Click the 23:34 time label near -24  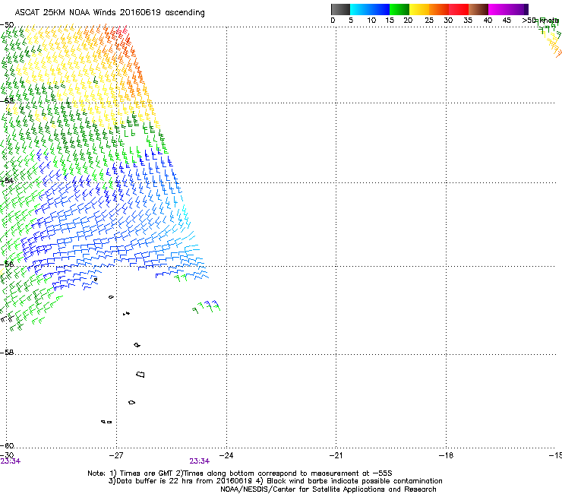199,461
